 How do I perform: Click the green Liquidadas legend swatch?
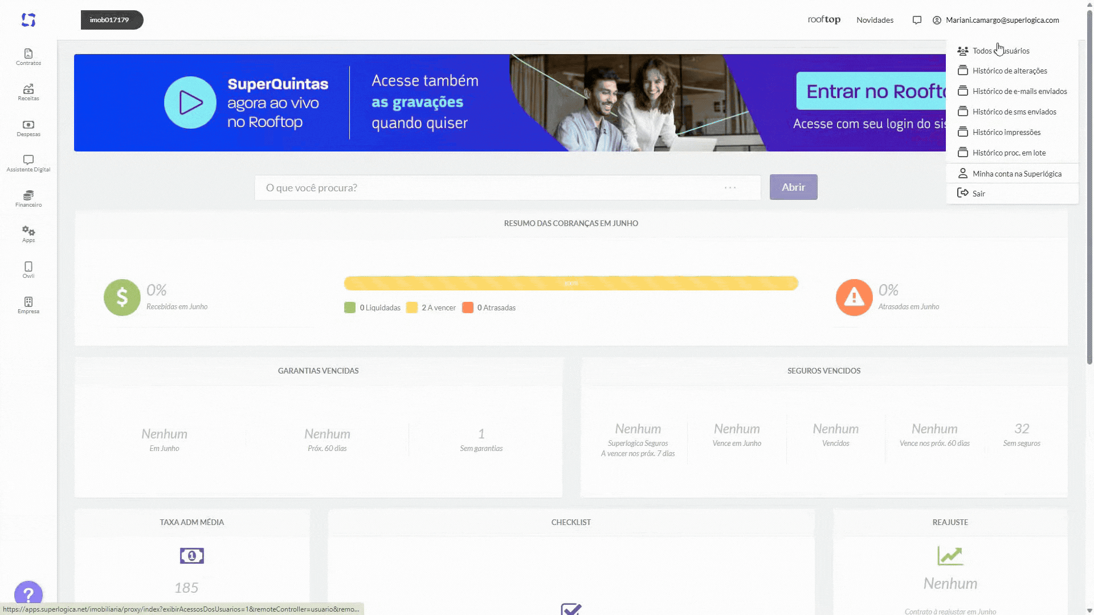(x=350, y=307)
